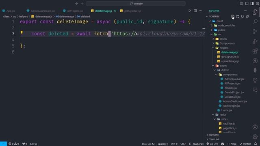Go forward with the navigation arrow
Image resolution: width=260 pixels, height=146 pixels.
coord(82,4)
